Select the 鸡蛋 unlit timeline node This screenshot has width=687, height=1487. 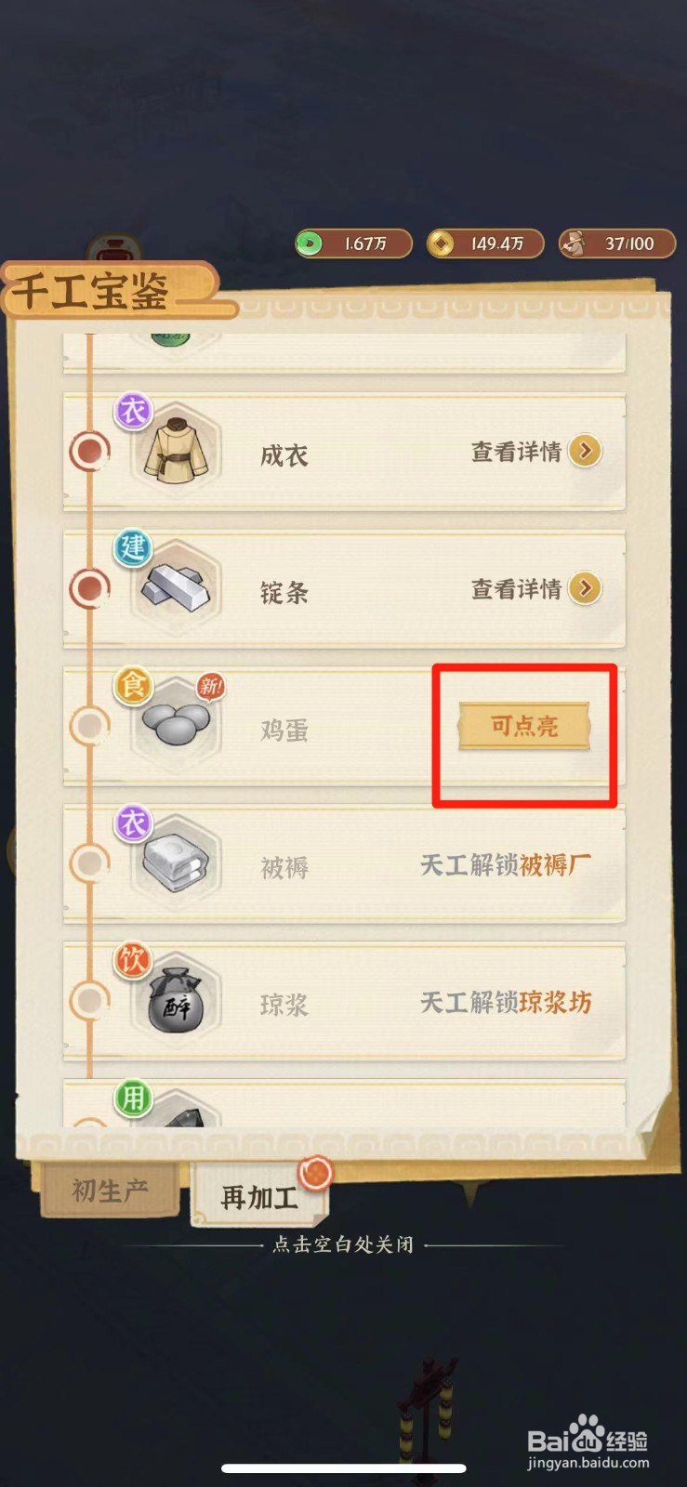[90, 725]
